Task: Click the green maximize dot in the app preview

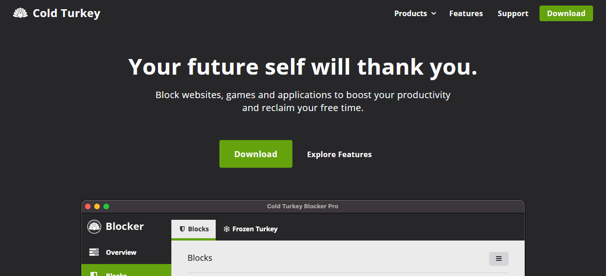Action: (106, 206)
